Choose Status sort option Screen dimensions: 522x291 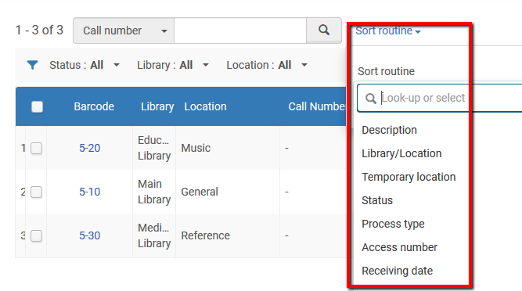click(377, 200)
